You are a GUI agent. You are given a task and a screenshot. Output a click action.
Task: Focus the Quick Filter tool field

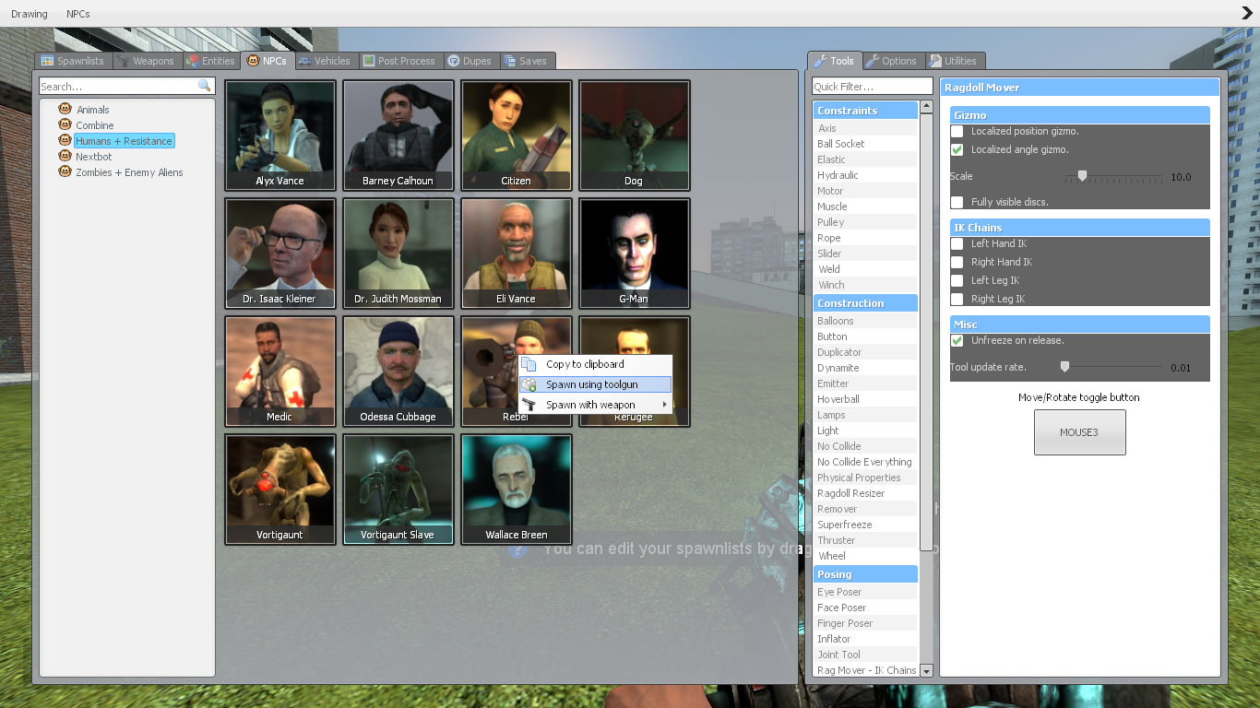pos(872,86)
